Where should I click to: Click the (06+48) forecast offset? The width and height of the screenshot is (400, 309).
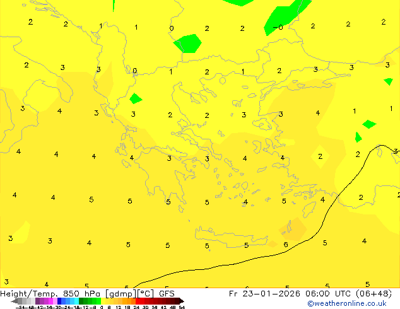click(x=374, y=294)
